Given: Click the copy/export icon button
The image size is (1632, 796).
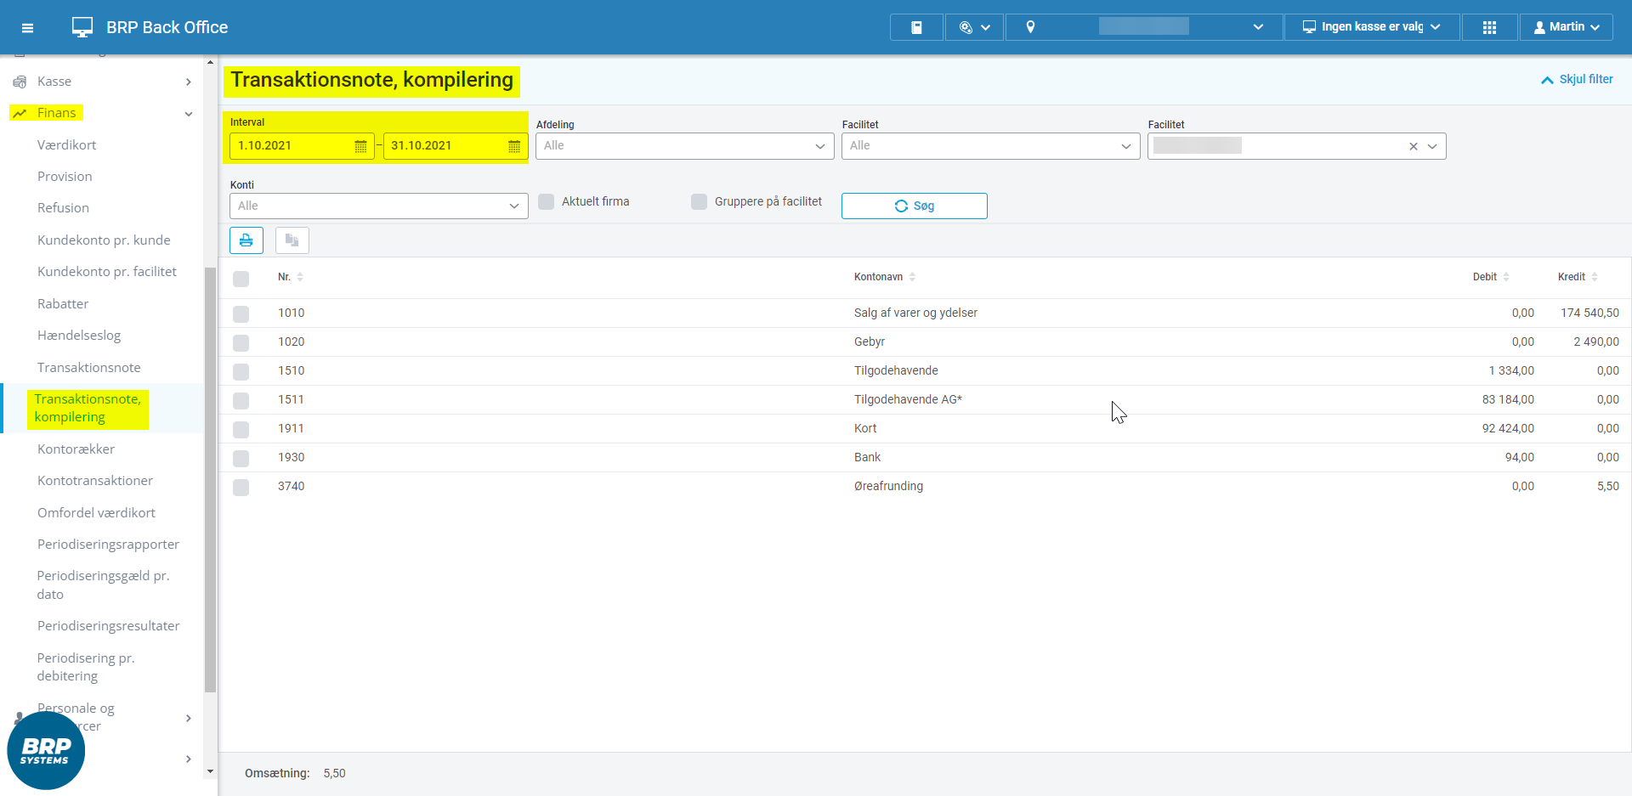Looking at the screenshot, I should tap(292, 240).
